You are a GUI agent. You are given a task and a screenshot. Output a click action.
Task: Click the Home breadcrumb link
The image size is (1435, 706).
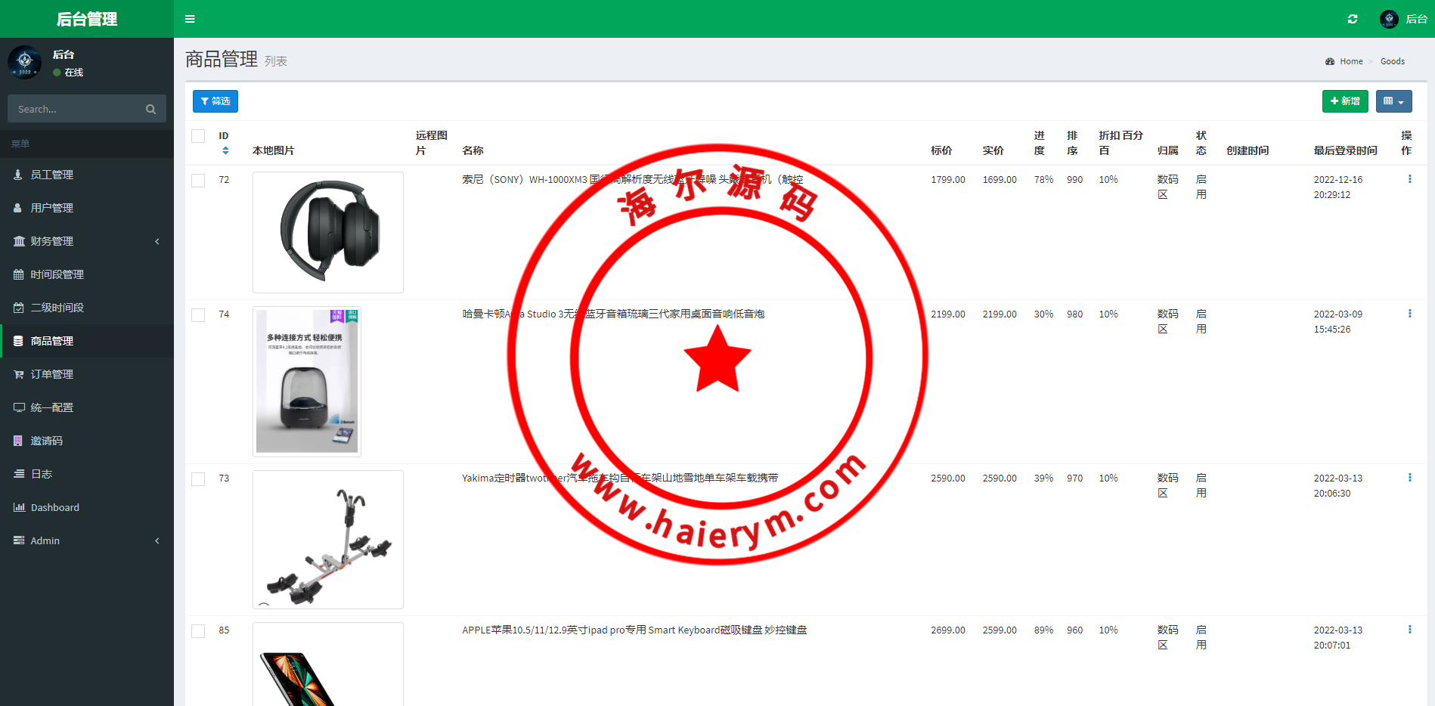[1350, 61]
